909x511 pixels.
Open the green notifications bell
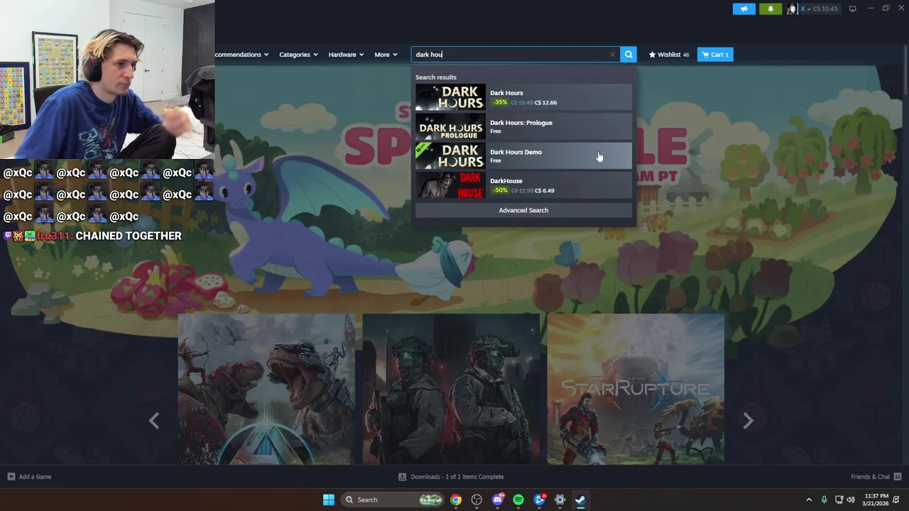pyautogui.click(x=771, y=9)
